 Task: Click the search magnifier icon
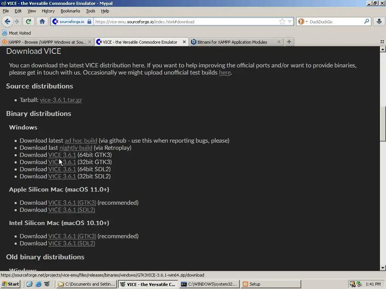(x=366, y=21)
